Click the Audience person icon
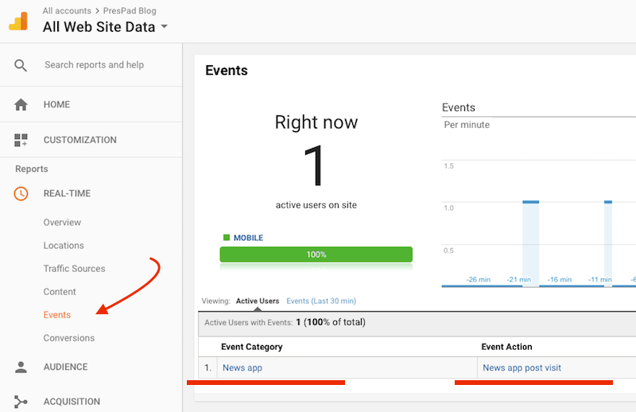Viewport: 636px width, 412px height. pos(21,367)
